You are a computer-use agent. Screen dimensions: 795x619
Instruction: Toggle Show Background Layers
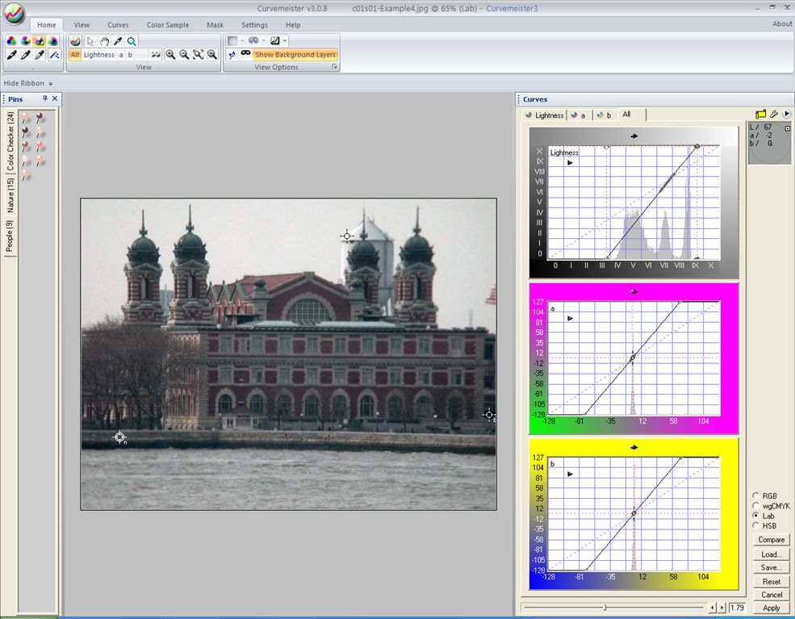(x=295, y=54)
